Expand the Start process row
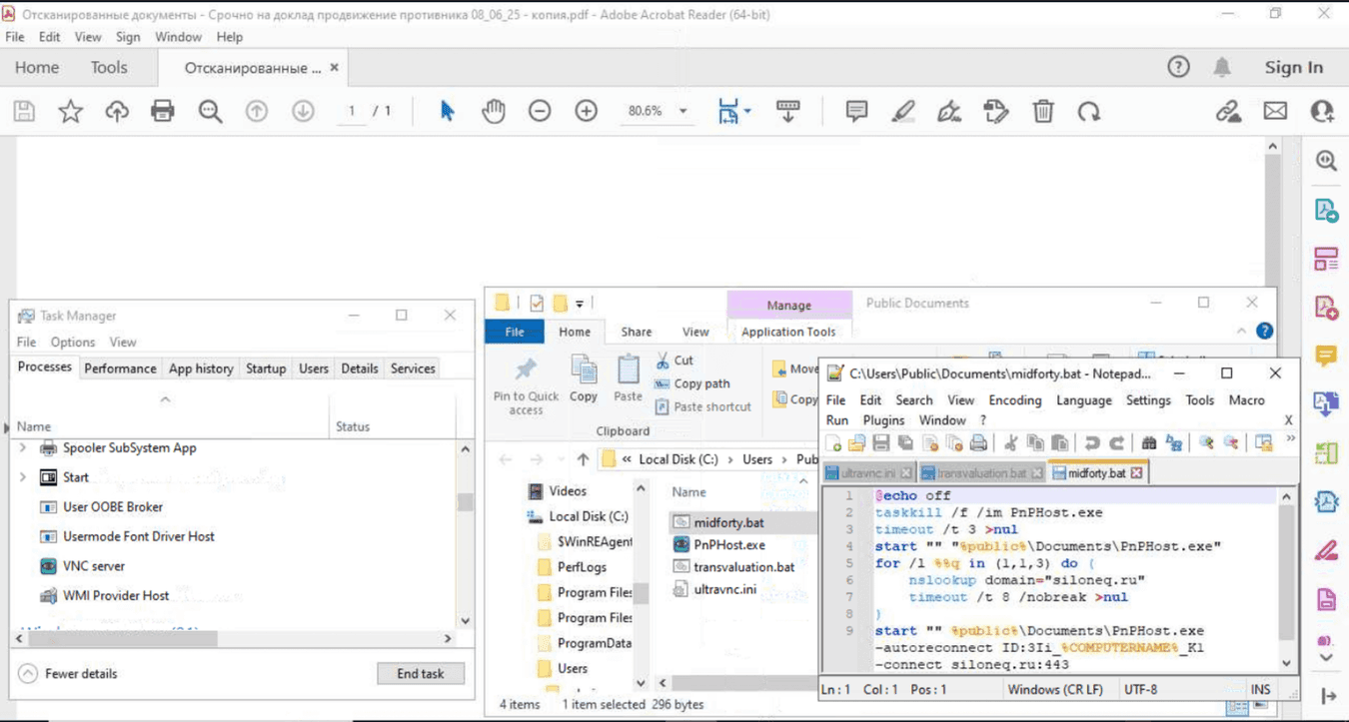1349x722 pixels. [23, 477]
